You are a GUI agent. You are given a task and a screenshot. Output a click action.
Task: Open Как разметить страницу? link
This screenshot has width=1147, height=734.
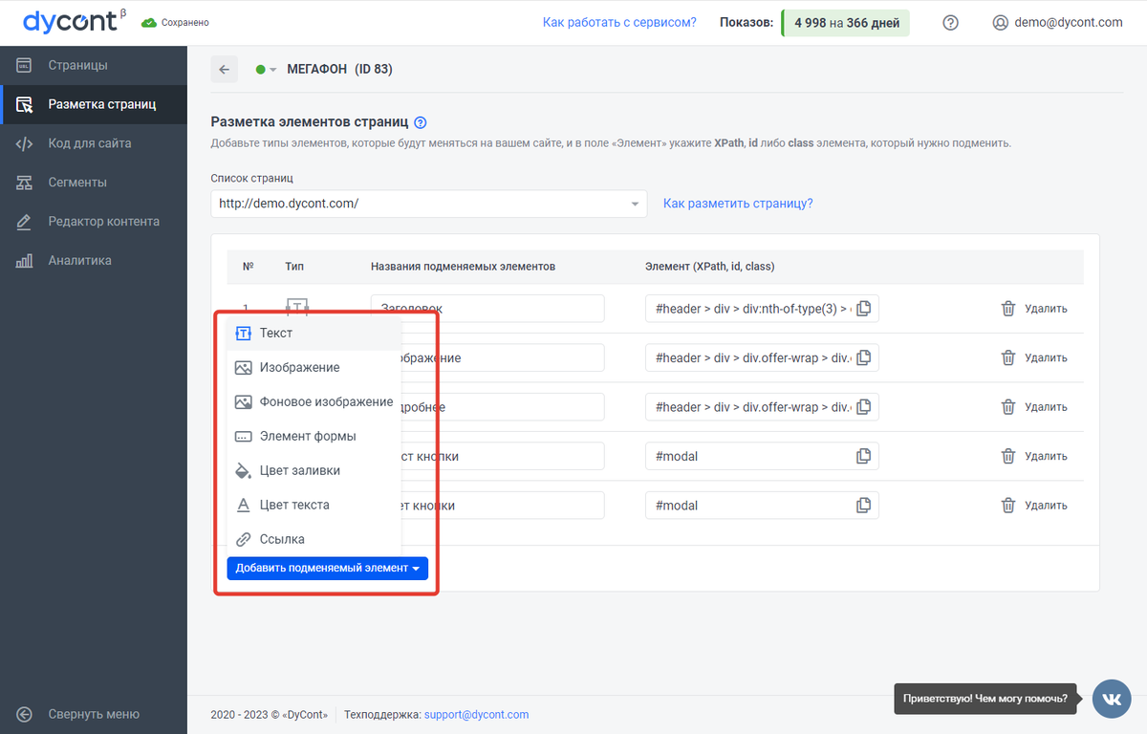(x=738, y=204)
